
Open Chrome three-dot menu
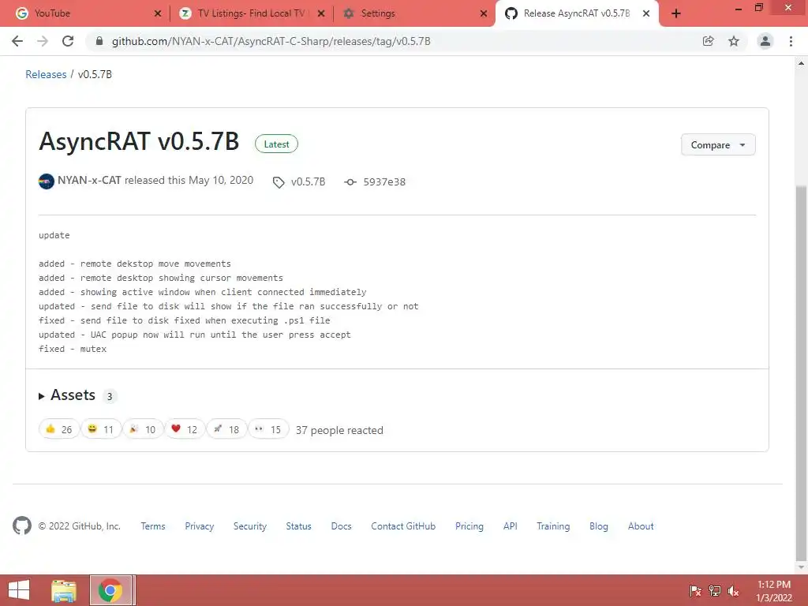791,41
